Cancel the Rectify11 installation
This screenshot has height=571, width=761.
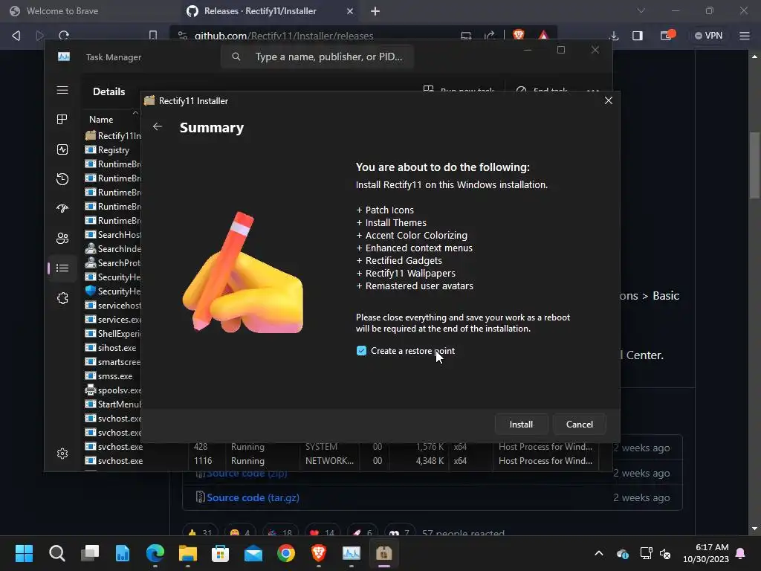pyautogui.click(x=580, y=425)
